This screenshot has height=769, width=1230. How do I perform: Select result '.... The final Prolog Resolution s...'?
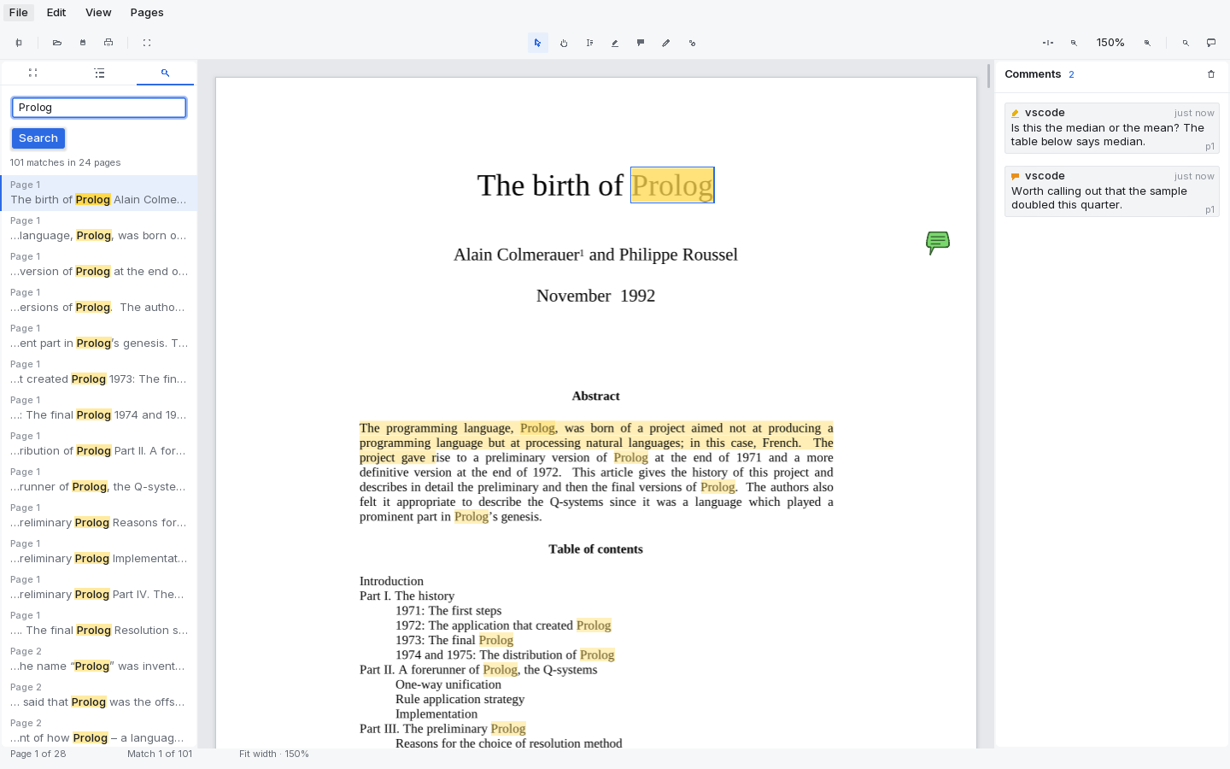click(x=99, y=624)
